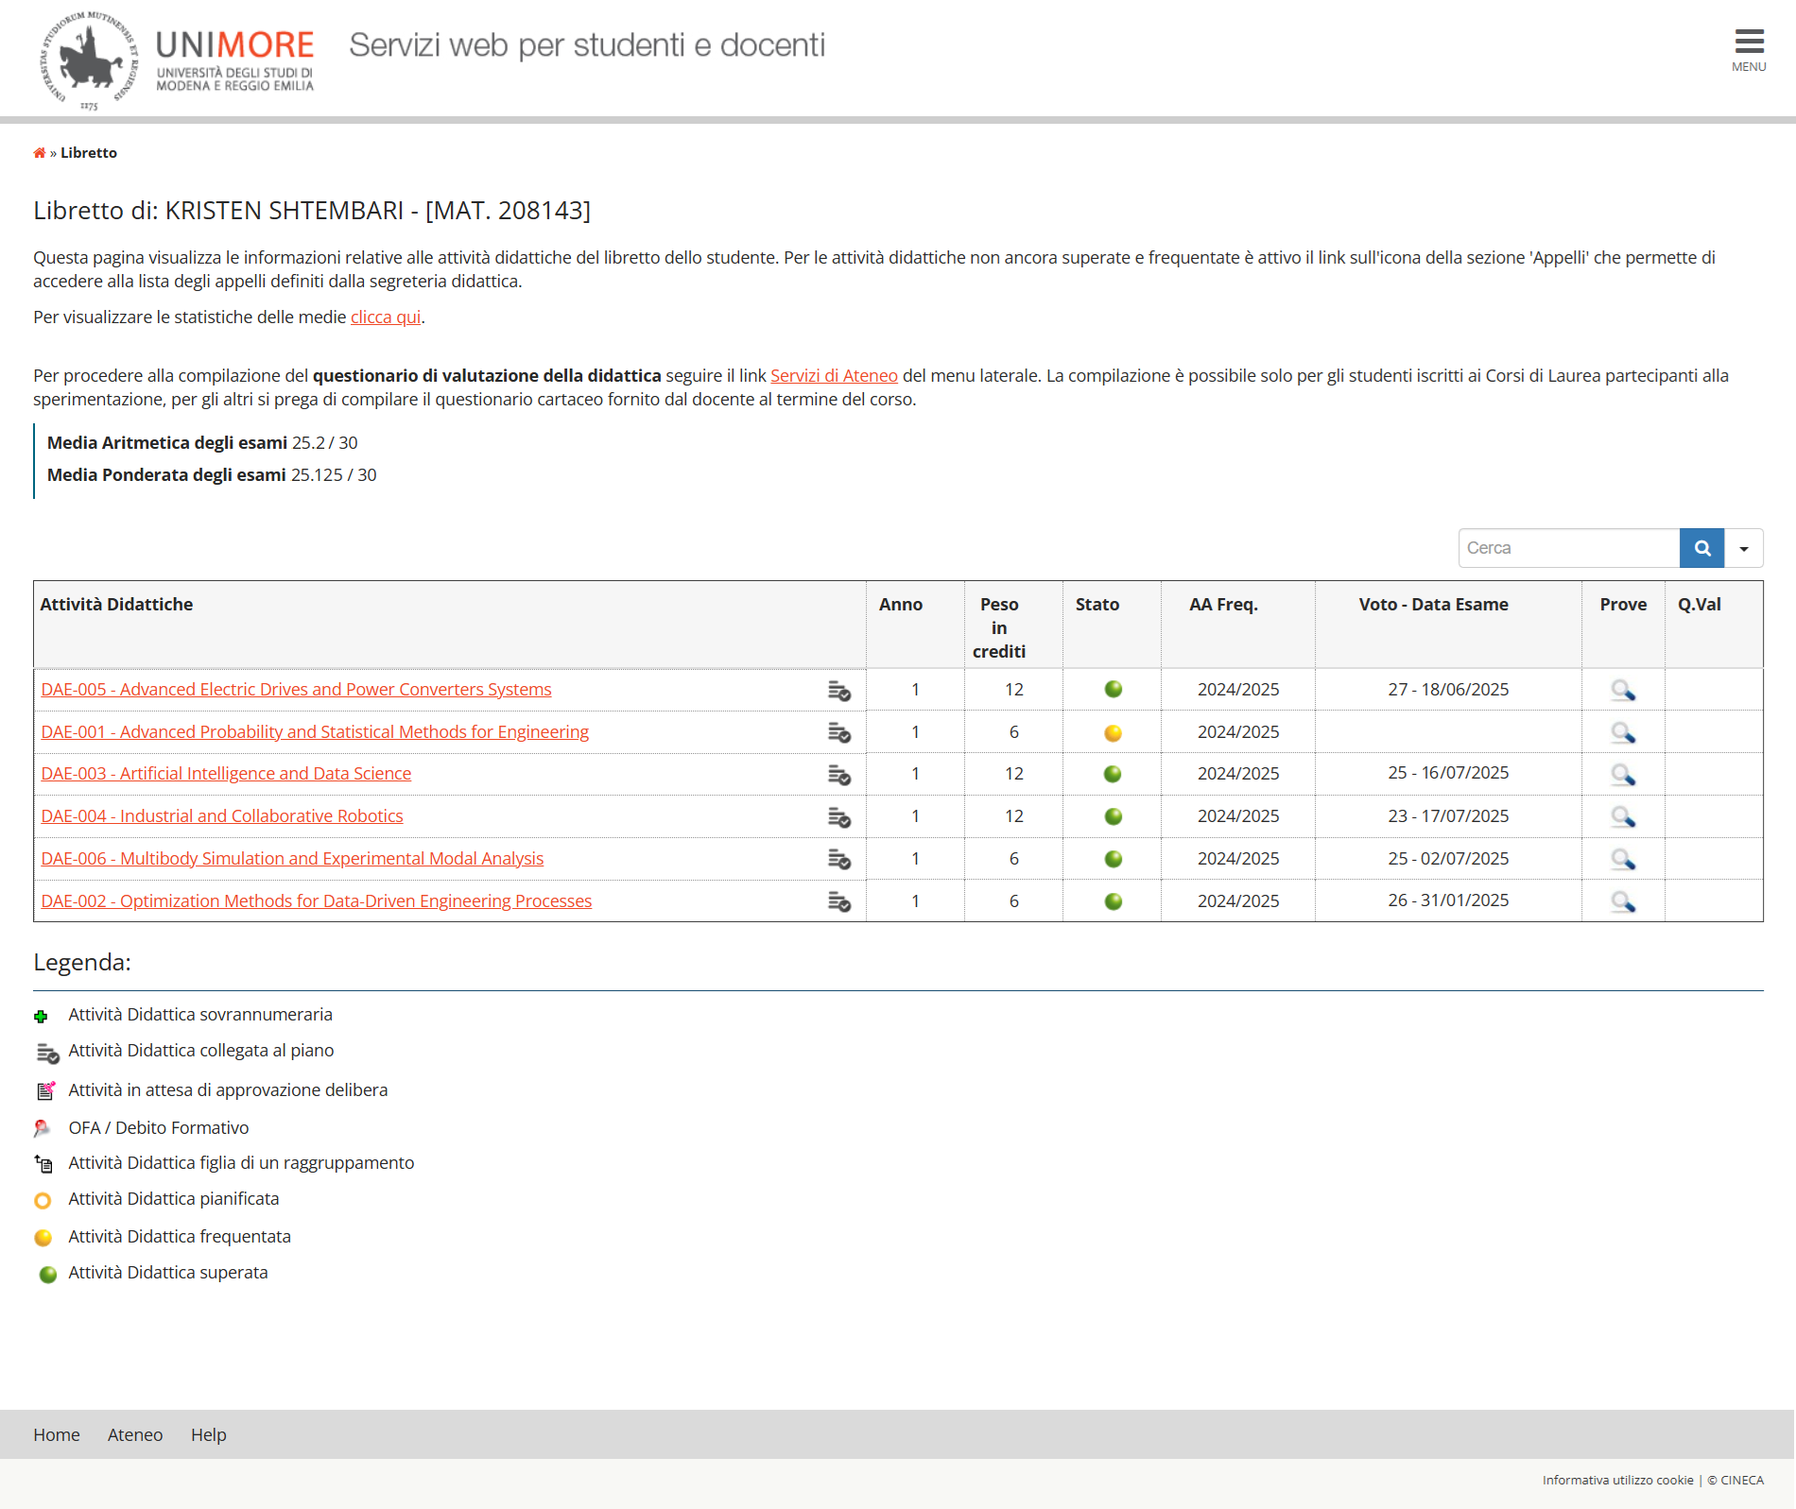Click plan-linked icon in DAE-002 row
This screenshot has height=1509, width=1796.
point(839,902)
